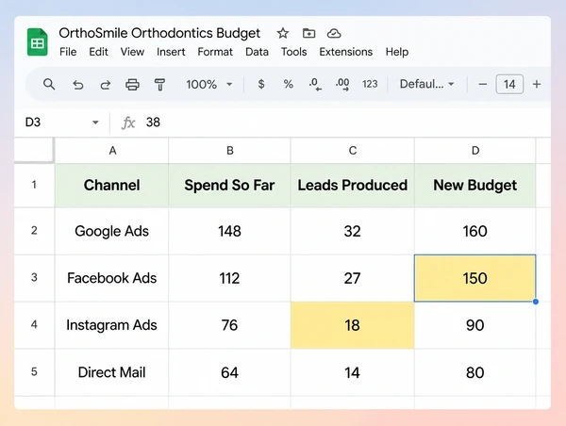This screenshot has height=426, width=566.
Task: Star the OrthoSmile Orthodontics Budget document
Action: (283, 34)
